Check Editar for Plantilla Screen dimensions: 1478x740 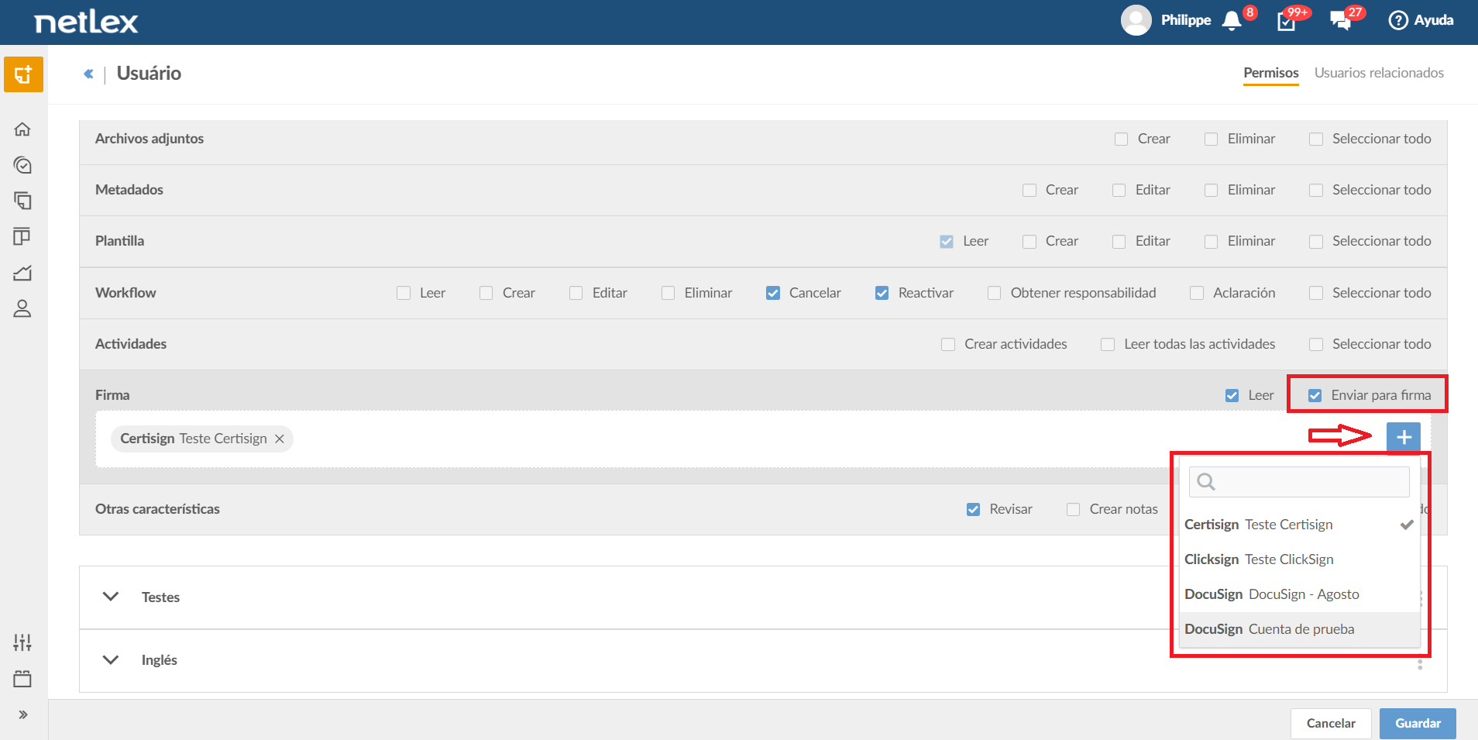1119,242
